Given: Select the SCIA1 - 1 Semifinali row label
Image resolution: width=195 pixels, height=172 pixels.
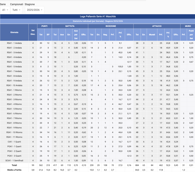Looking at the screenshot, I should 14,160.
